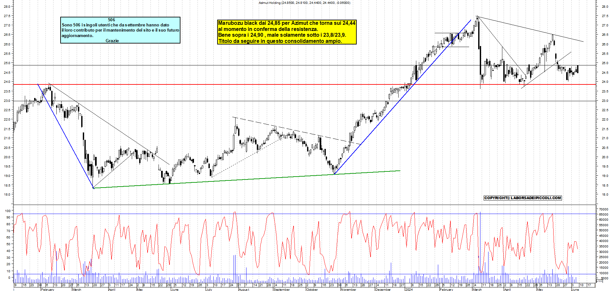
Task: Click the 18.0 price label on the right axis
Action: (604, 194)
